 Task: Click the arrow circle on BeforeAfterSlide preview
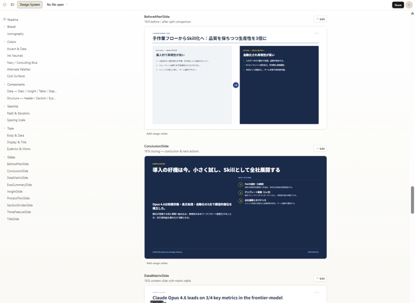coord(235,85)
